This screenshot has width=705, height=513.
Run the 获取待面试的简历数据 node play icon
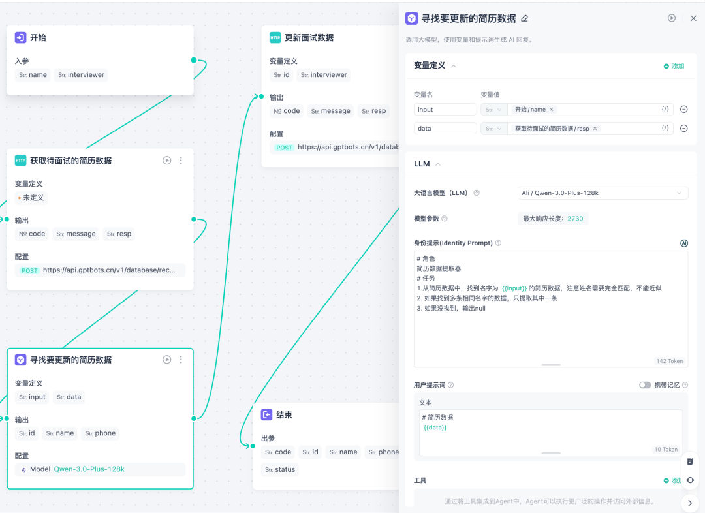click(x=167, y=161)
